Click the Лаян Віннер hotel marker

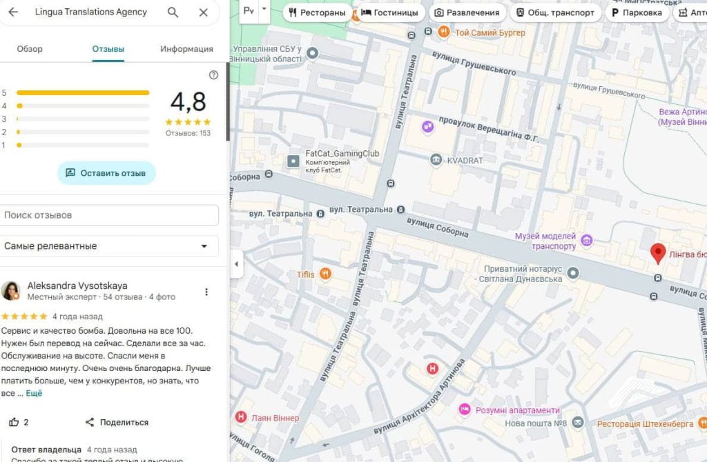coord(241,417)
